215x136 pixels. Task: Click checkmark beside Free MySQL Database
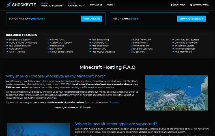90,52
